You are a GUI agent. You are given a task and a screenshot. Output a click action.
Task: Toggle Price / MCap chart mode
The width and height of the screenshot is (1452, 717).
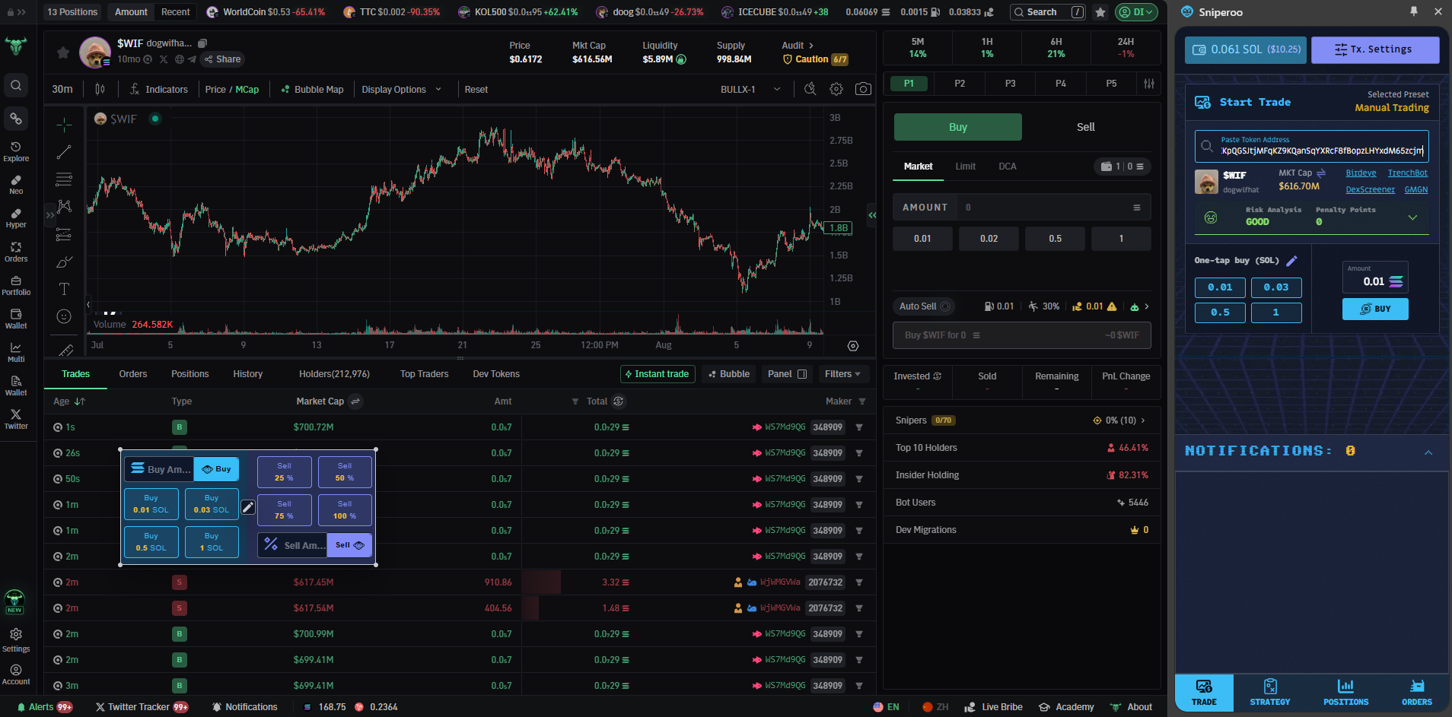pos(232,89)
